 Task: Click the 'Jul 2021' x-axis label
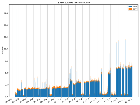click(51, 100)
